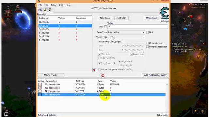Click the Fast Scan alignment value 4

(x=114, y=63)
